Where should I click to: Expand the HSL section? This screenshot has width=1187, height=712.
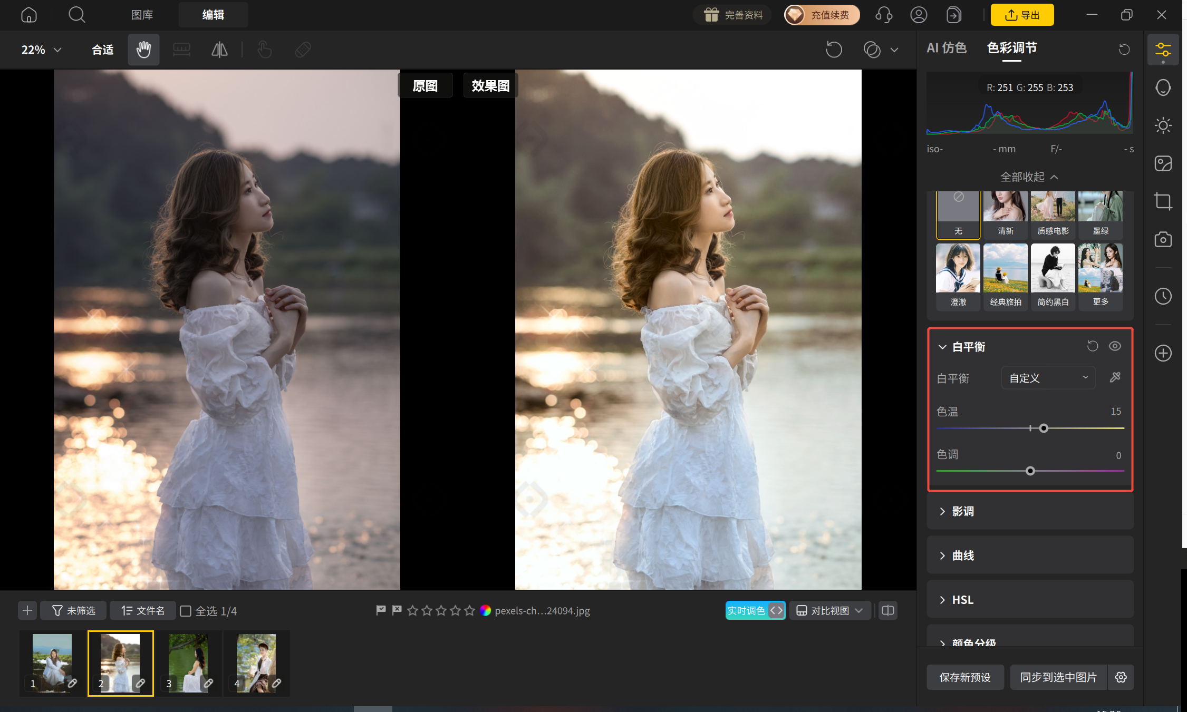pyautogui.click(x=1030, y=600)
